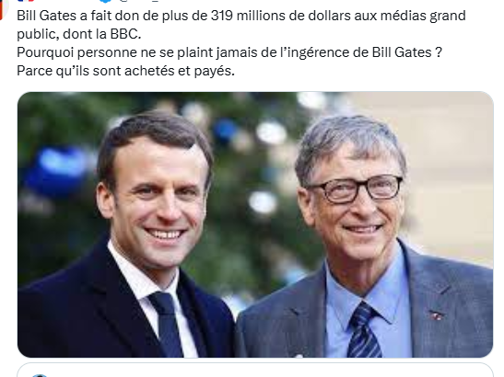Click the red lapel pin on the grey jacket
The width and height of the screenshot is (504, 377).
[x=436, y=315]
